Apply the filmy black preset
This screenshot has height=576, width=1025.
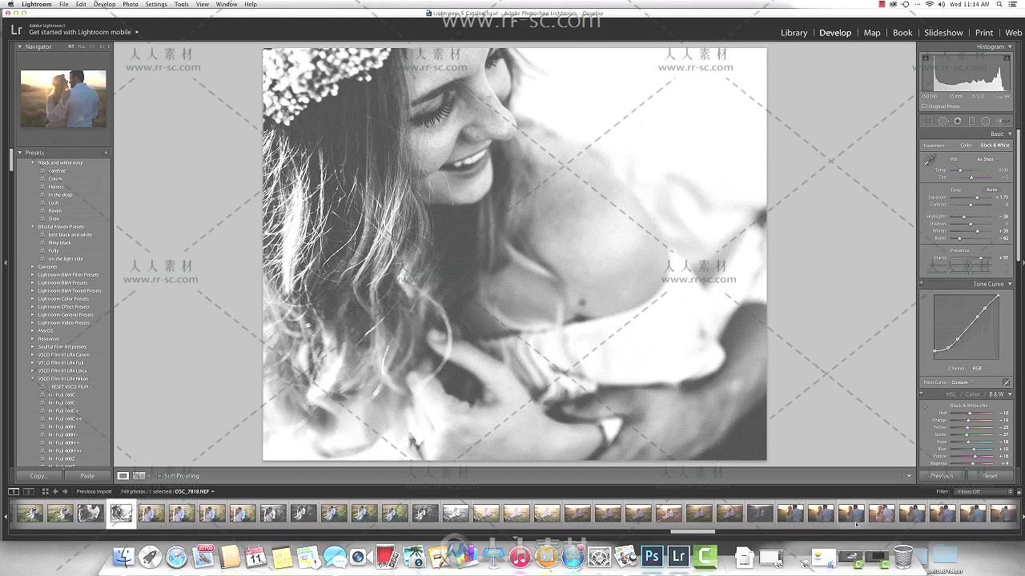coord(60,242)
